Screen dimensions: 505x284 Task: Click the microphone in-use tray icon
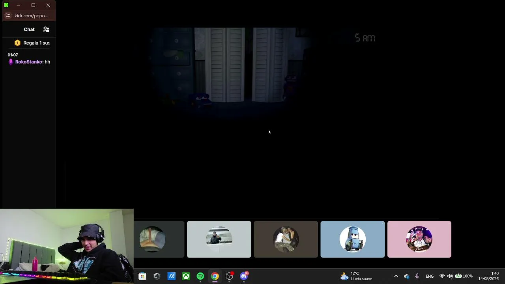coord(417,276)
